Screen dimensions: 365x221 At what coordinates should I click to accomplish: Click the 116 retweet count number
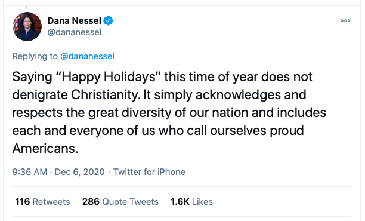pos(22,202)
